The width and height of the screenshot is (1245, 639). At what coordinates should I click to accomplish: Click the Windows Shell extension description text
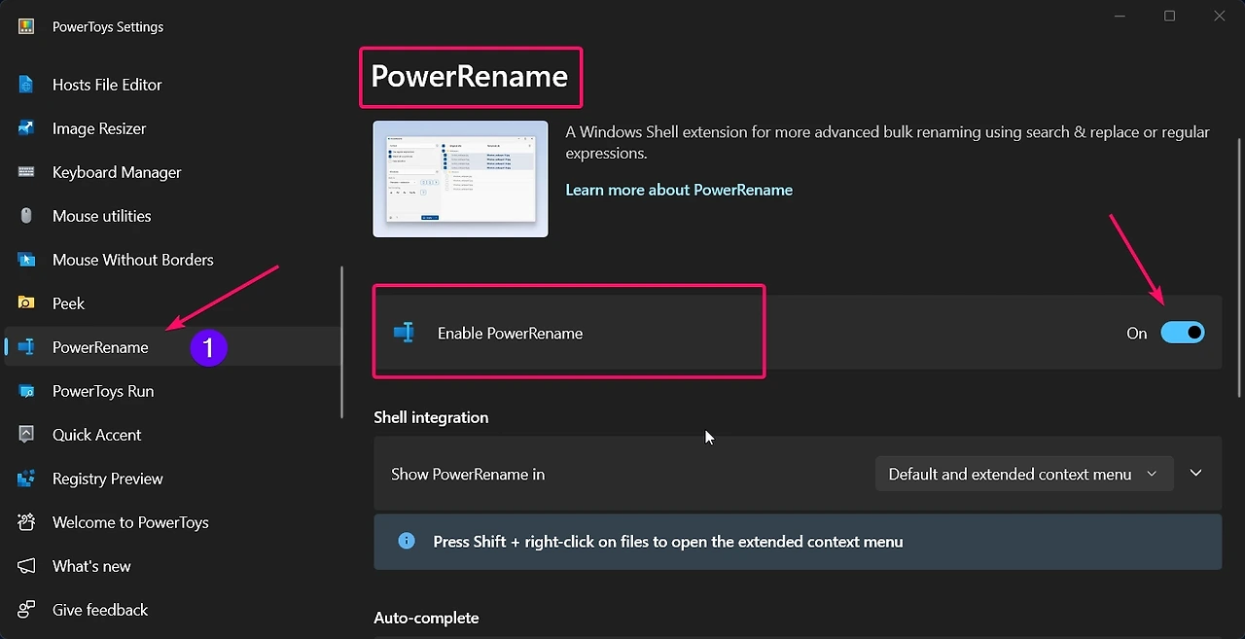888,142
